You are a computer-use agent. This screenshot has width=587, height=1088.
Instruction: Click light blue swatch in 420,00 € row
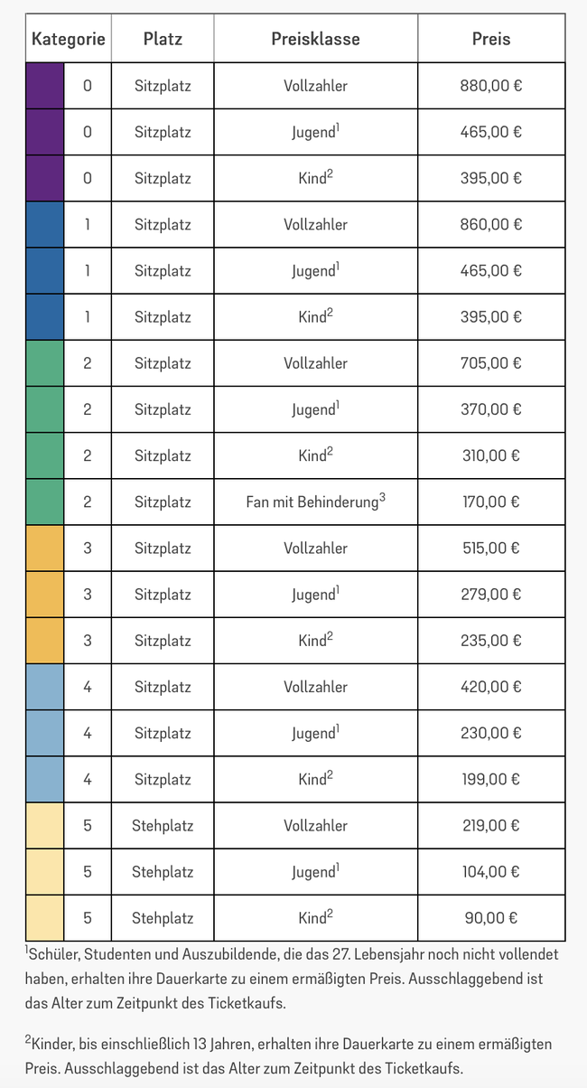point(45,687)
